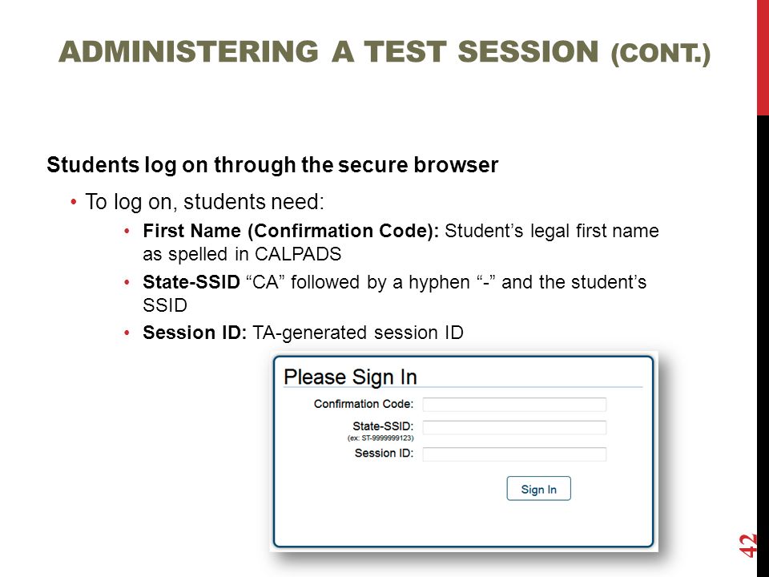Select the 'Students log on through the secure browser' heading

(x=272, y=165)
